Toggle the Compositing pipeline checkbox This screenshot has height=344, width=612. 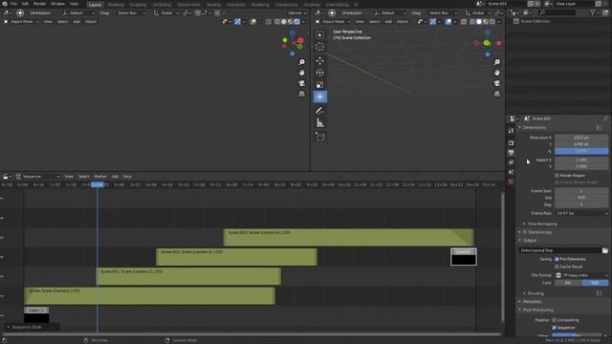[555, 320]
